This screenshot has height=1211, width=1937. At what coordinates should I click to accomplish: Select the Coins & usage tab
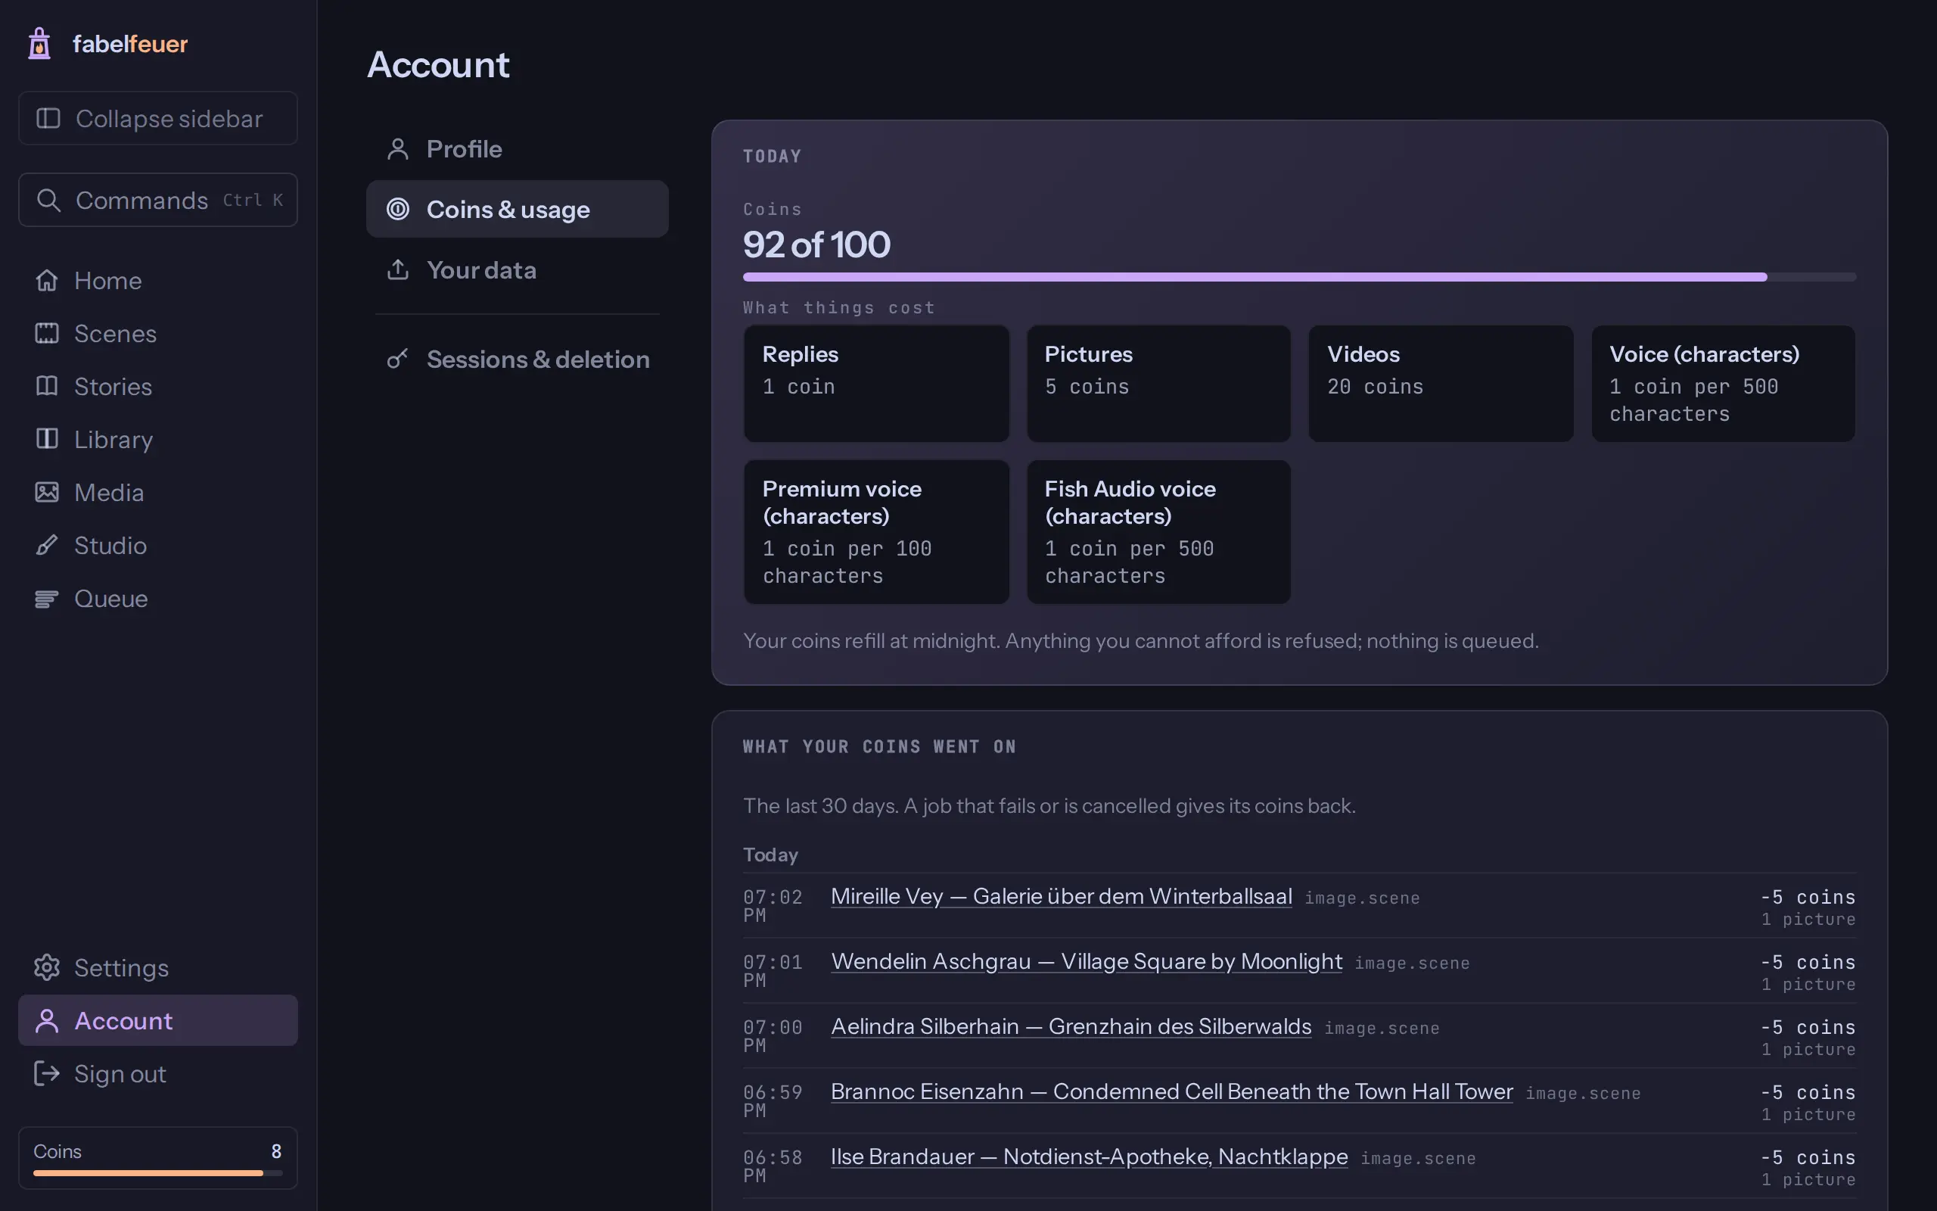point(517,209)
